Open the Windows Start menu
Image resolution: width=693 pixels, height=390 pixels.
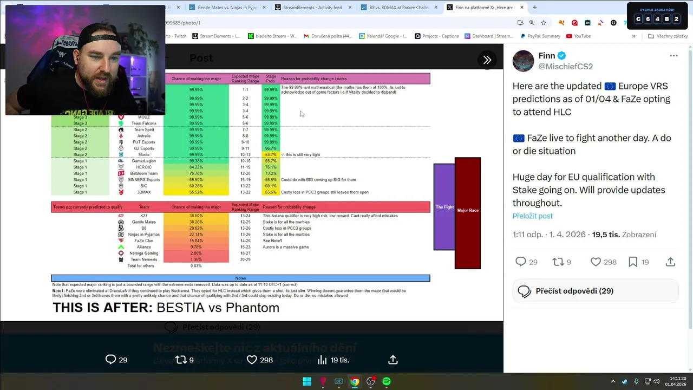(306, 381)
